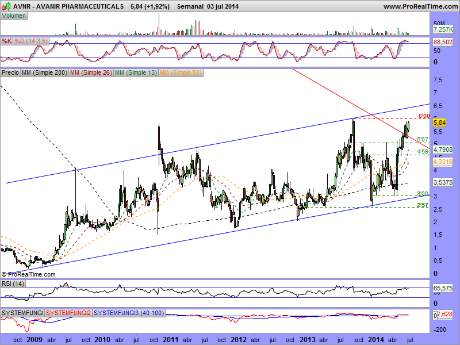Viewport: 460px width, 345px height.
Task: Select the MM (Simple 200) label
Action: tap(44, 72)
